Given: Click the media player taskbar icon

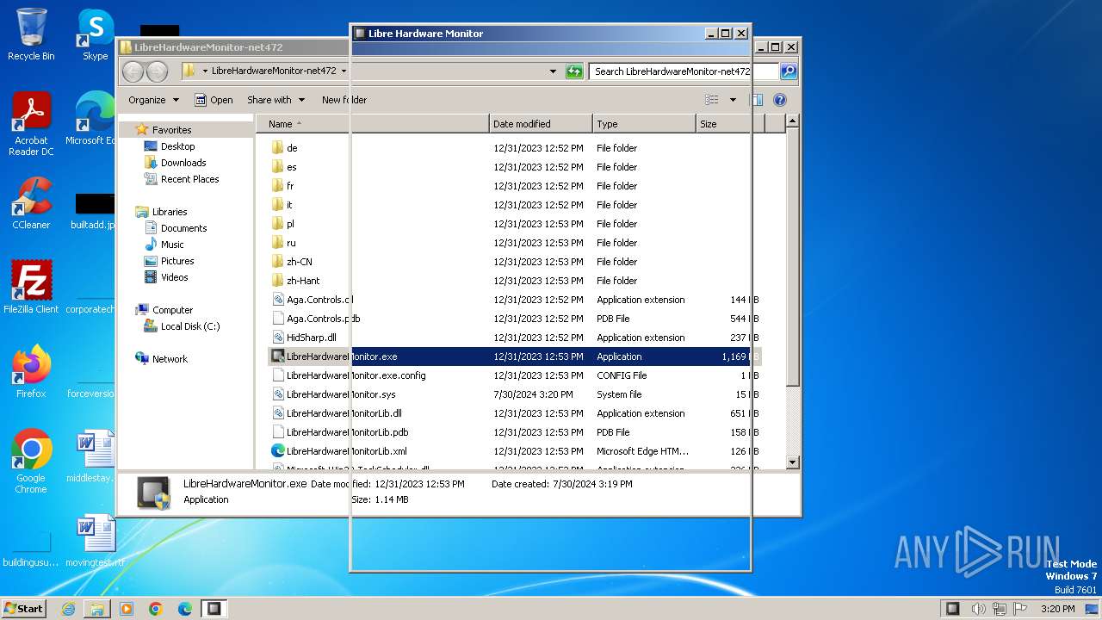Looking at the screenshot, I should 127,609.
